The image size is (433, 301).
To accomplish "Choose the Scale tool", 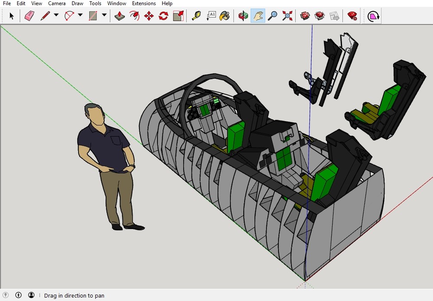I will [178, 16].
